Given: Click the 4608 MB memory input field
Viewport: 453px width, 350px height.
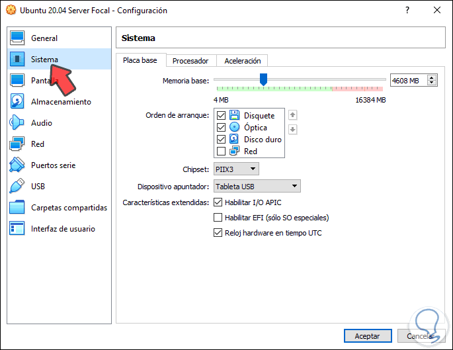Looking at the screenshot, I should point(409,80).
